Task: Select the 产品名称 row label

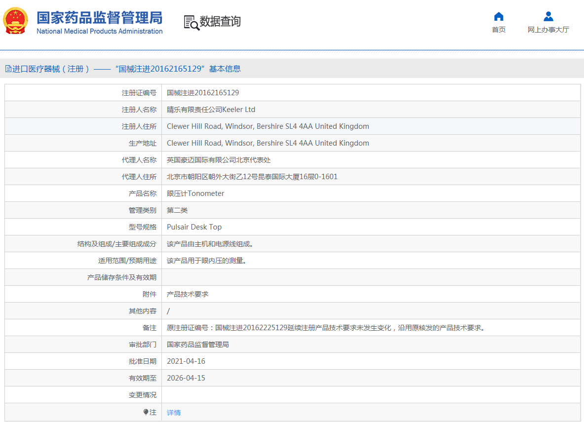Action: [143, 193]
